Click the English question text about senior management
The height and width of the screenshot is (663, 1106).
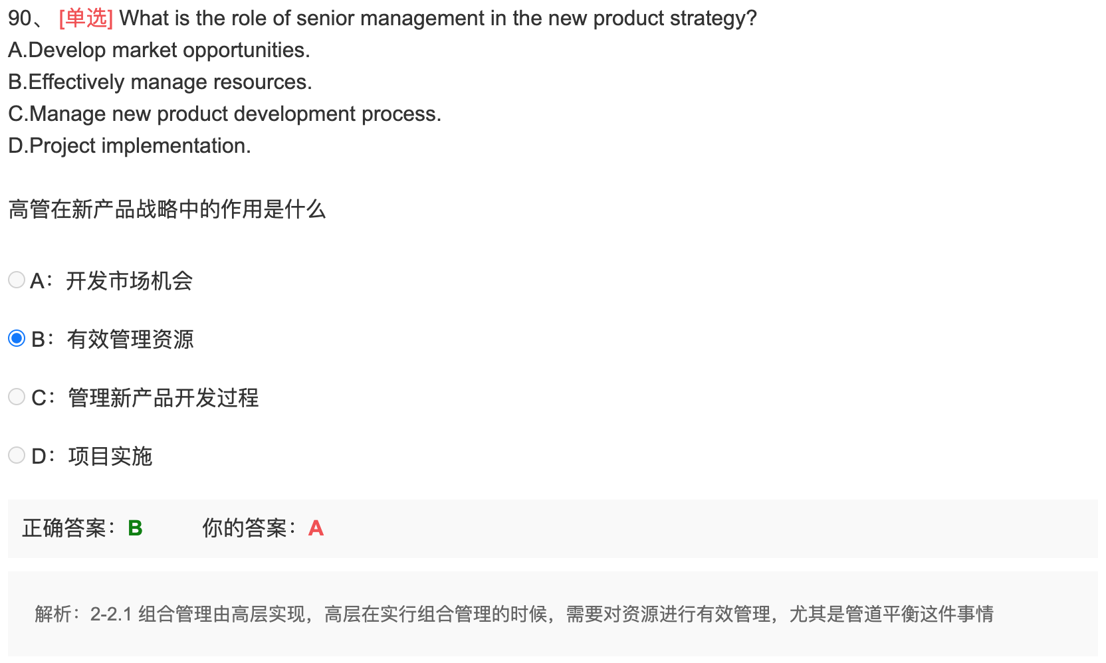(438, 18)
